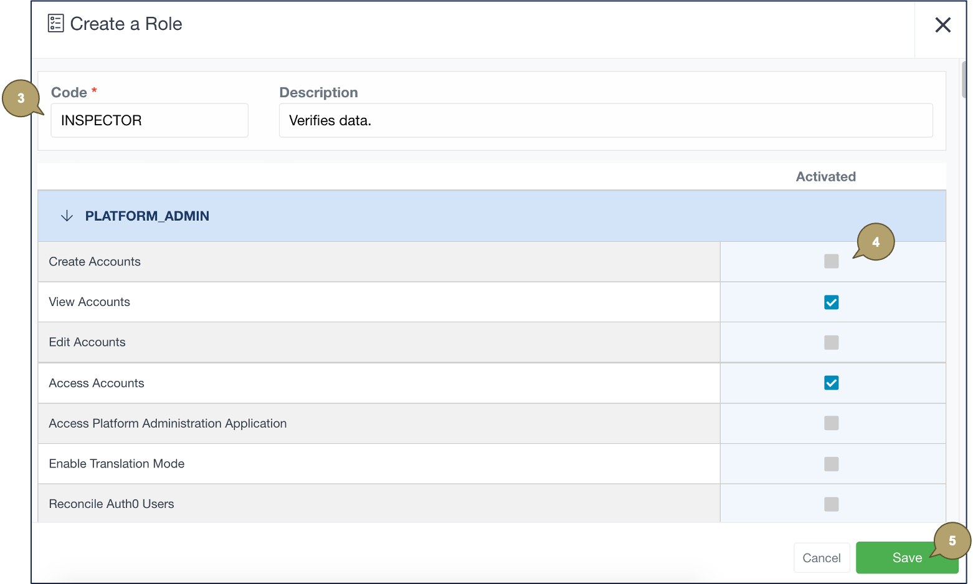Viewport: 973px width, 584px height.
Task: Click the dialog's vertical scrollbar thumb
Action: [964, 80]
